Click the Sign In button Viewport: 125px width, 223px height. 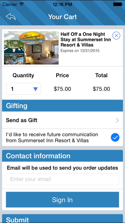tap(62, 200)
